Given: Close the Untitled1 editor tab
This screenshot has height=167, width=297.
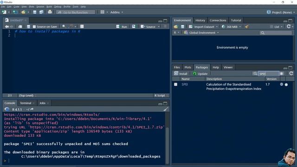Looking at the screenshot, I should point(26,20).
